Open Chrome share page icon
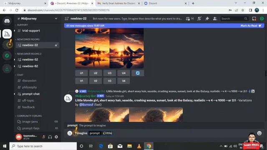 237,10
